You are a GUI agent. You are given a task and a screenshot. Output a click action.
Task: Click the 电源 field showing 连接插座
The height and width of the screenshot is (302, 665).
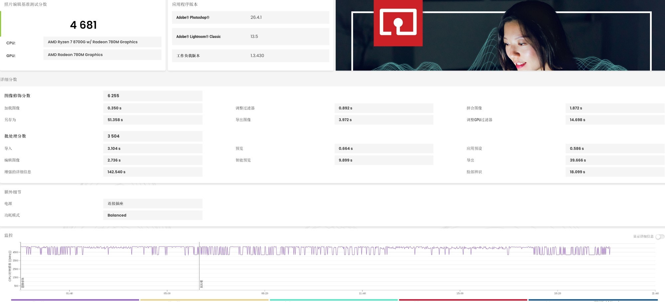tap(153, 203)
